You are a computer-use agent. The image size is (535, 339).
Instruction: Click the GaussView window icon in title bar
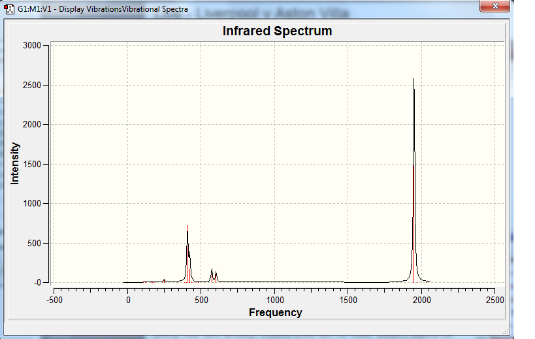tap(9, 9)
